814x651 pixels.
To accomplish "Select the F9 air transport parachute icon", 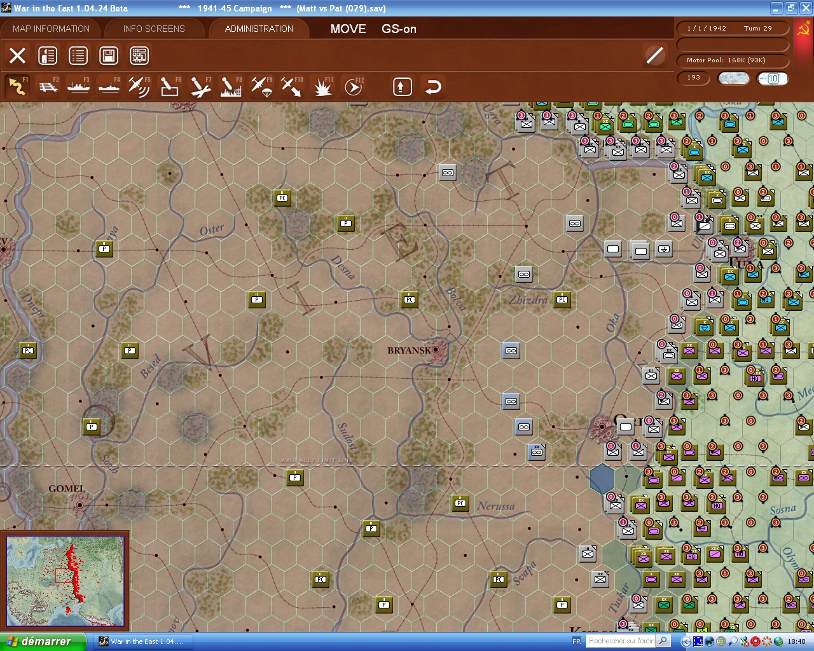I will 261,86.
